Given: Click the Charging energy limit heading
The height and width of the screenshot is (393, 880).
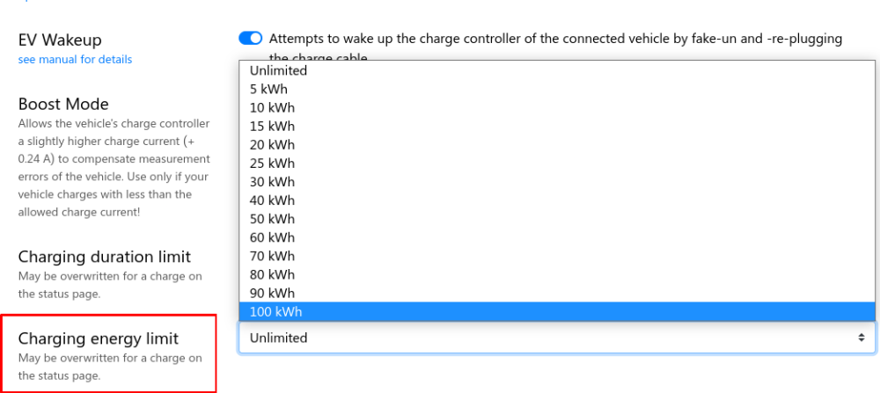Looking at the screenshot, I should pyautogui.click(x=98, y=338).
